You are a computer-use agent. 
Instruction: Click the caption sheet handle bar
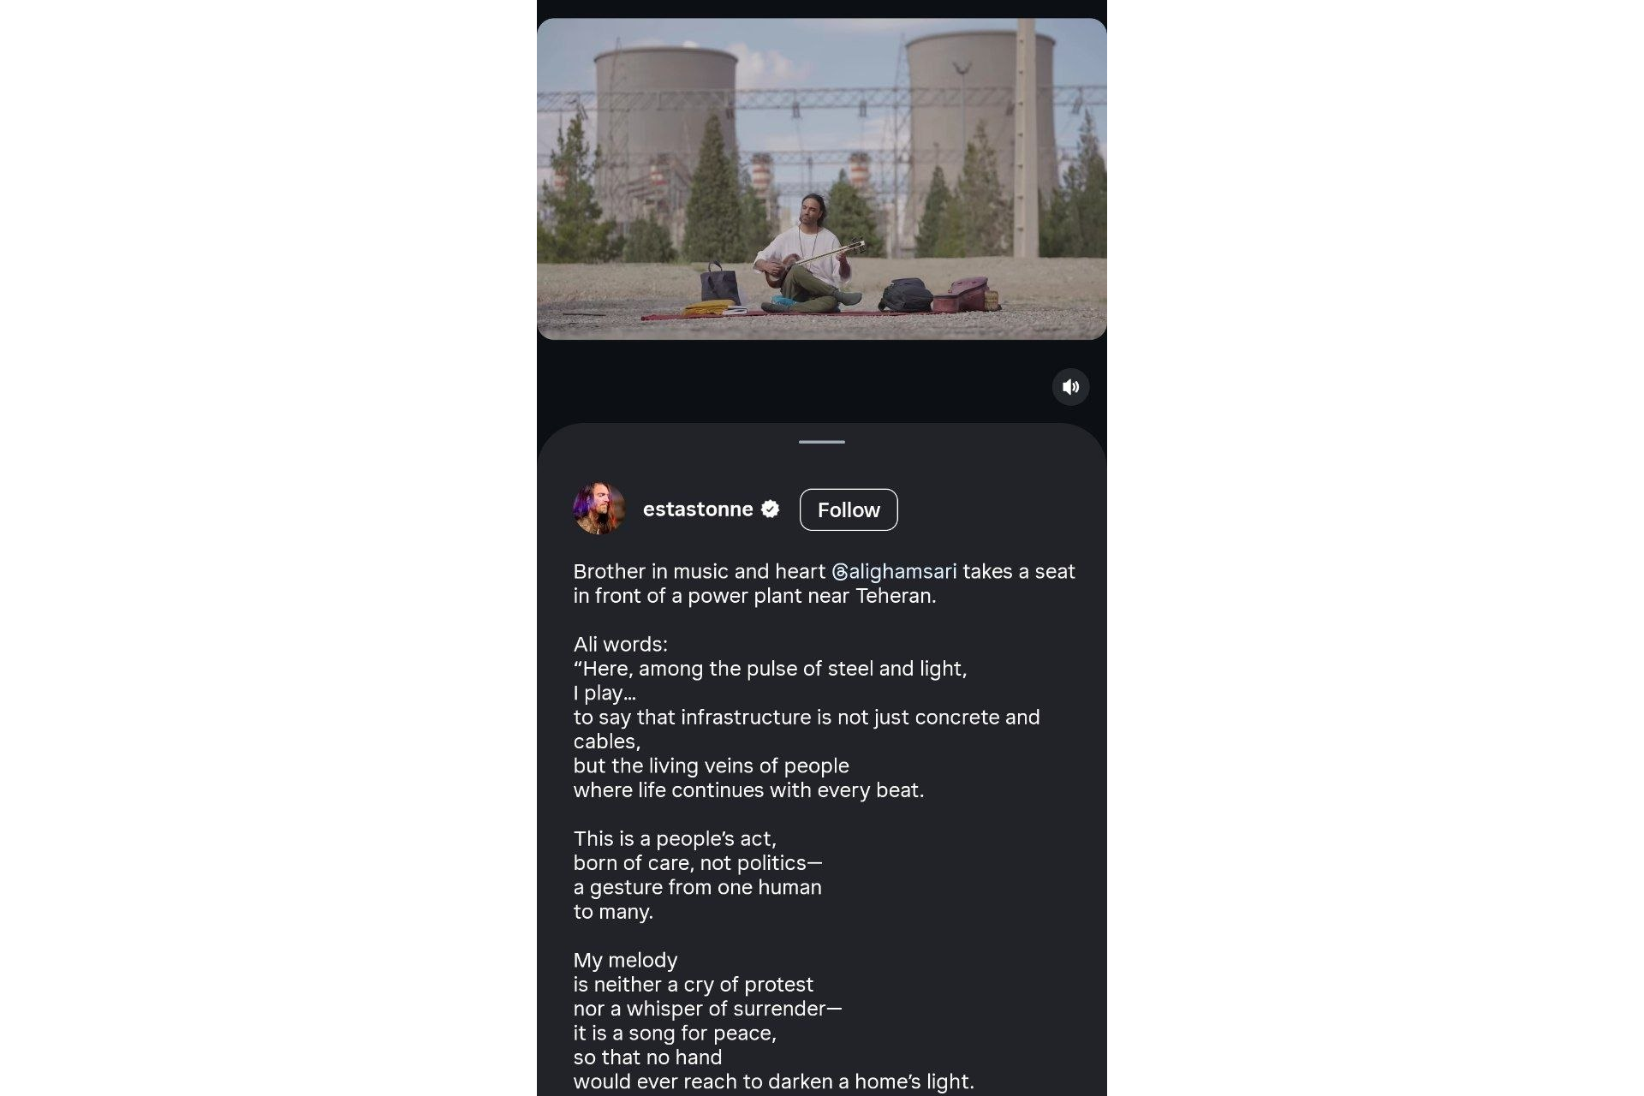pos(822,442)
